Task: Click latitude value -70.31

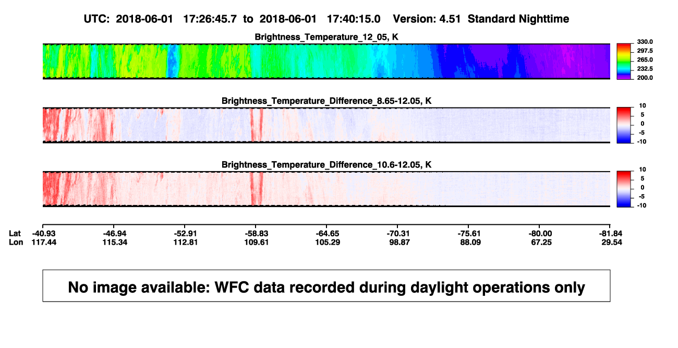Action: pyautogui.click(x=398, y=233)
